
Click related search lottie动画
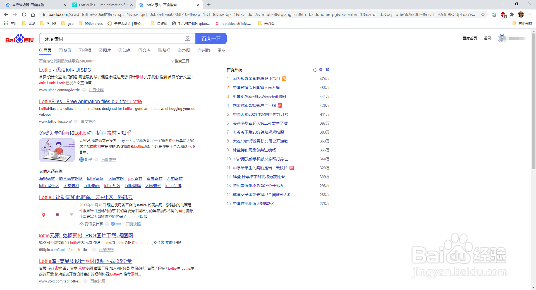[x=92, y=186]
